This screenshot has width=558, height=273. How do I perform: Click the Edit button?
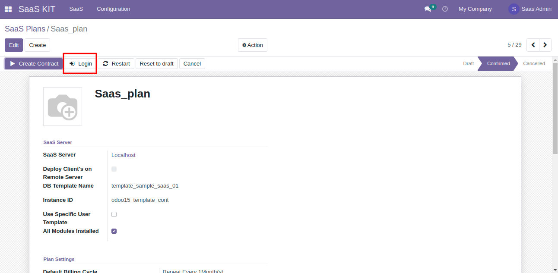[14, 45]
